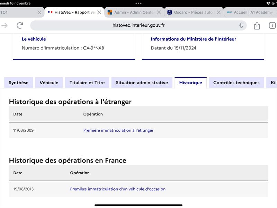Viewport: 277px width, 208px height.
Task: Open the Situation administrative tab
Action: coord(142,83)
